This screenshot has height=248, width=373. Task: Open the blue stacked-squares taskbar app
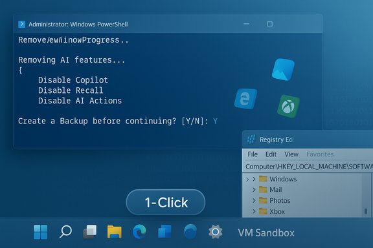164,231
